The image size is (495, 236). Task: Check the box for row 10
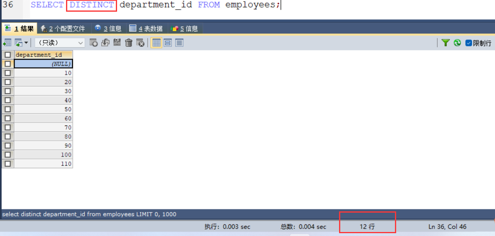(8, 73)
